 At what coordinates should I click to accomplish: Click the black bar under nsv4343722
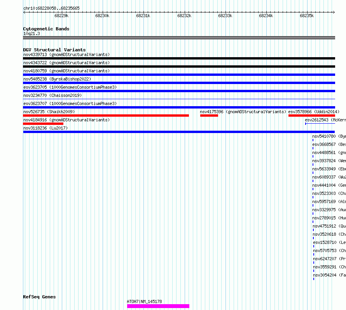coord(179,67)
